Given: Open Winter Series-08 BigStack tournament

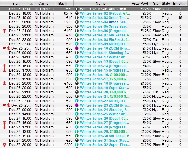Looking at the screenshot, I should point(105,40).
